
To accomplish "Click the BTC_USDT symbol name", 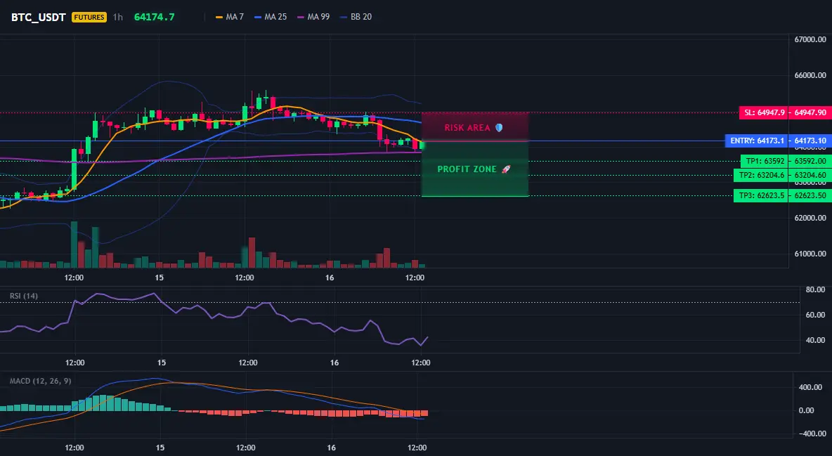I will pos(38,17).
